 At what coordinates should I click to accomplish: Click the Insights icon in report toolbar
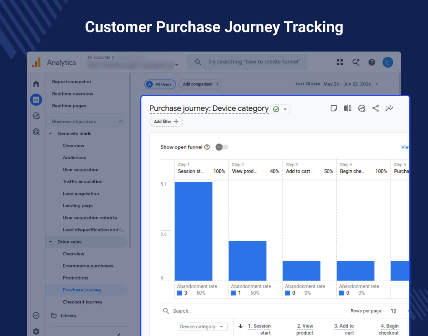pyautogui.click(x=362, y=108)
